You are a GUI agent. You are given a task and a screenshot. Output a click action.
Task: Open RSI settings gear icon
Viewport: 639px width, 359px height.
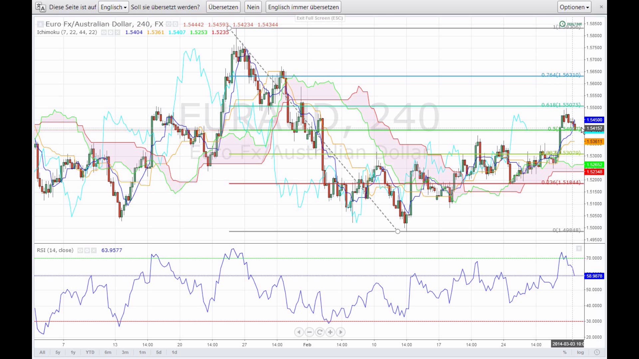(87, 251)
